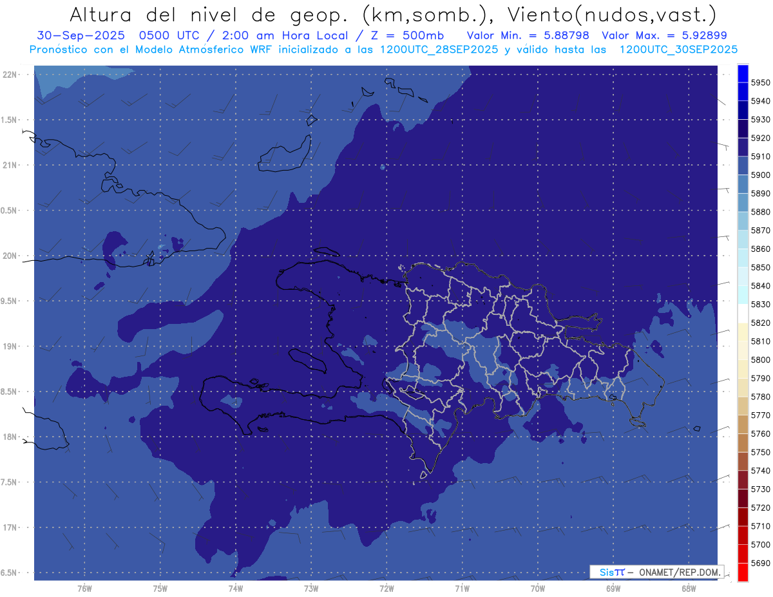
Task: Pick the legend swatch between 5720 and 5710
Action: 743,516
